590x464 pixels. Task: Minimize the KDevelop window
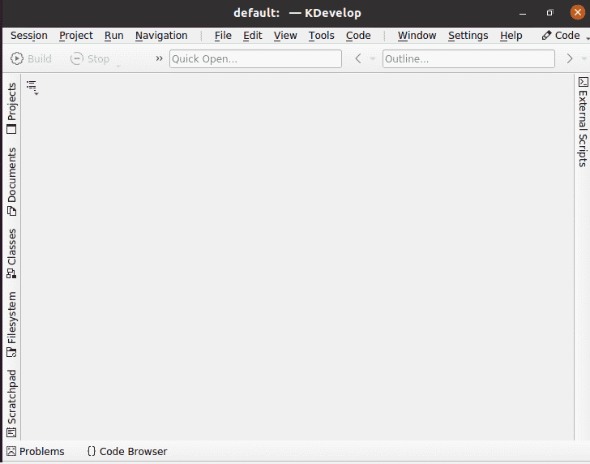[523, 13]
